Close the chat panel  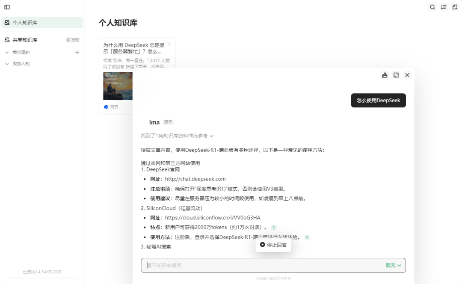click(x=407, y=75)
